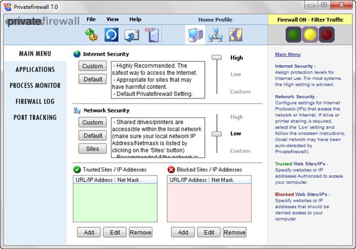Image resolution: width=356 pixels, height=249 pixels.
Task: Open the Help menu
Action: click(135, 19)
